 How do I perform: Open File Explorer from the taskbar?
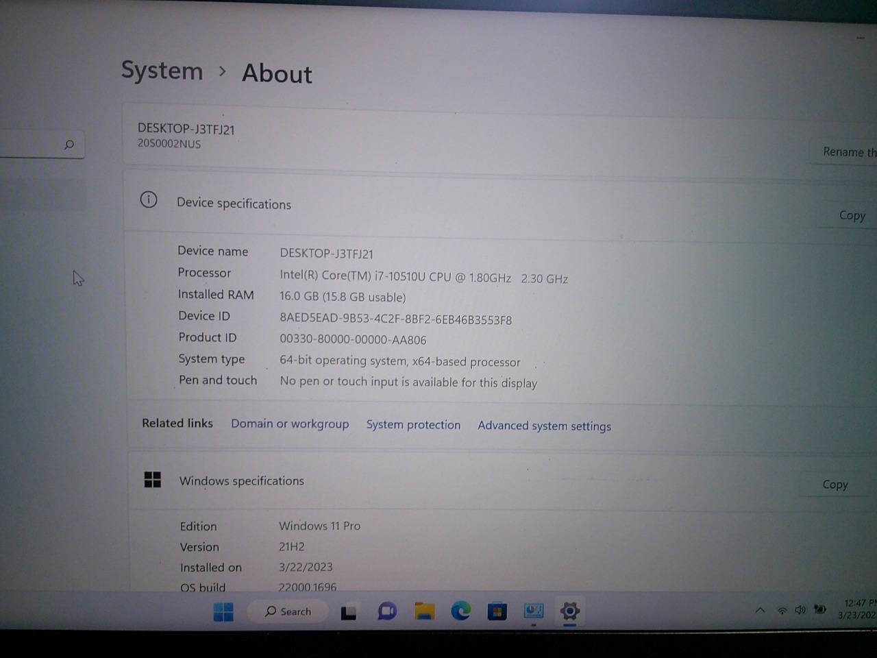pos(425,611)
